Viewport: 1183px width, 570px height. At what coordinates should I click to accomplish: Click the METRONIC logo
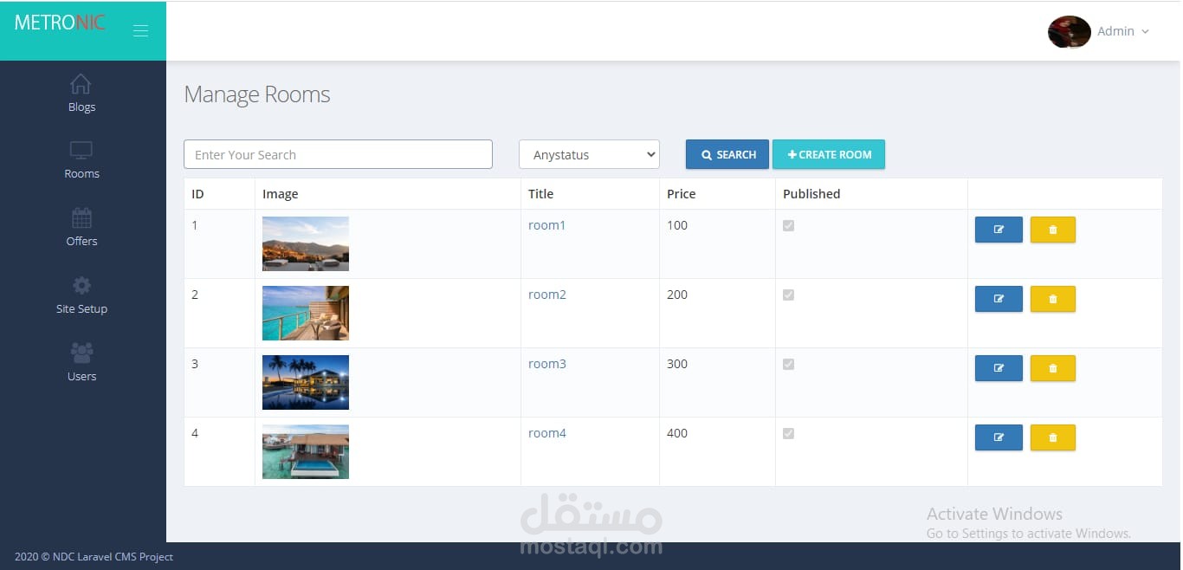tap(60, 23)
